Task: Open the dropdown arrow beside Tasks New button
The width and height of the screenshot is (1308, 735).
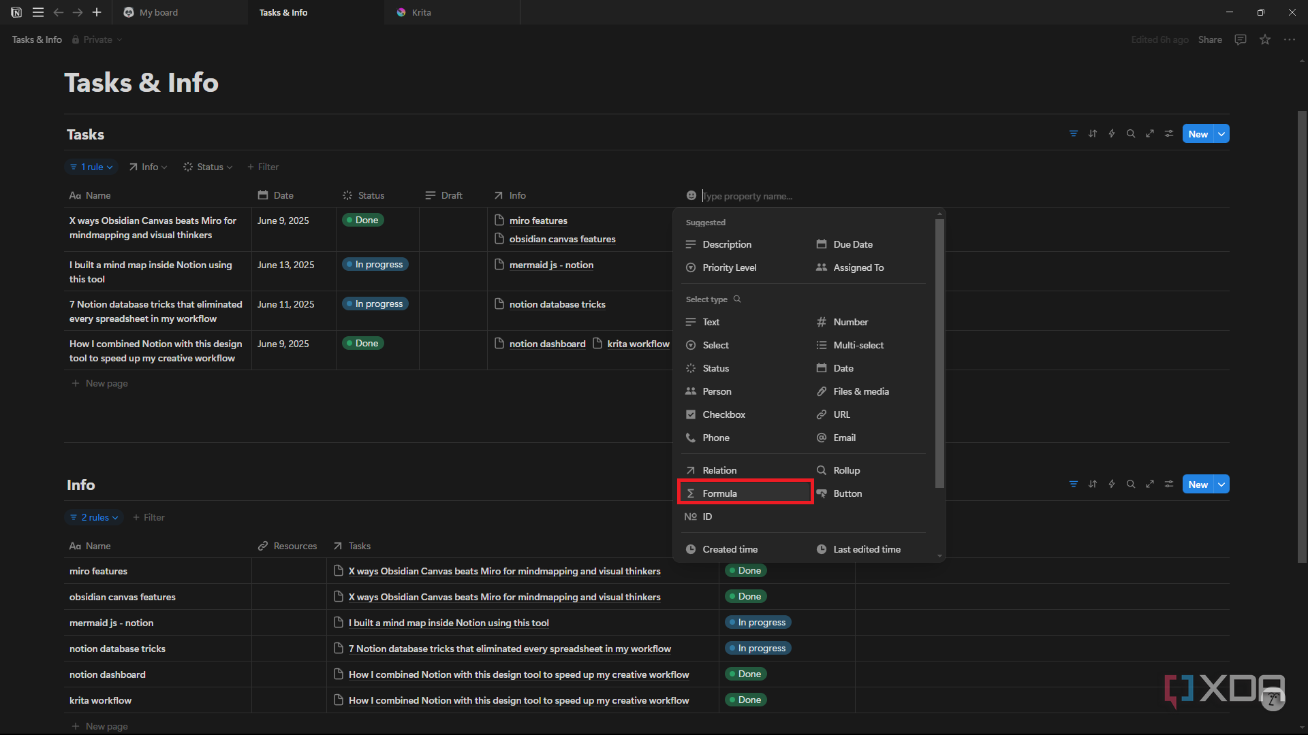Action: point(1222,134)
